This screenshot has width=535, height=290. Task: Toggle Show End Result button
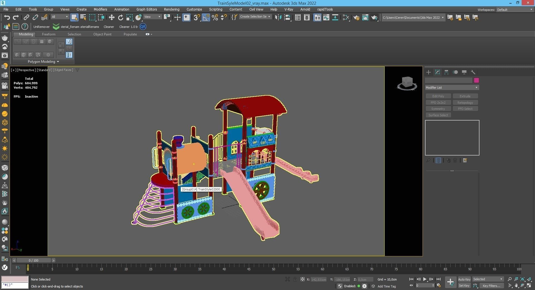pyautogui.click(x=438, y=160)
